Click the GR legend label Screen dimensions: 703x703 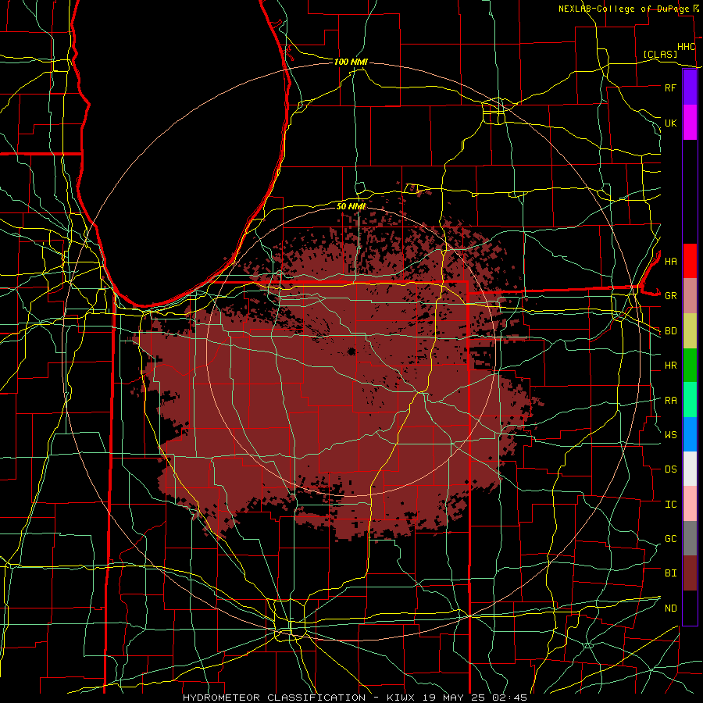tap(670, 296)
